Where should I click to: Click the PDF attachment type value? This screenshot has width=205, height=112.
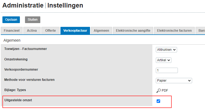coord(165,91)
